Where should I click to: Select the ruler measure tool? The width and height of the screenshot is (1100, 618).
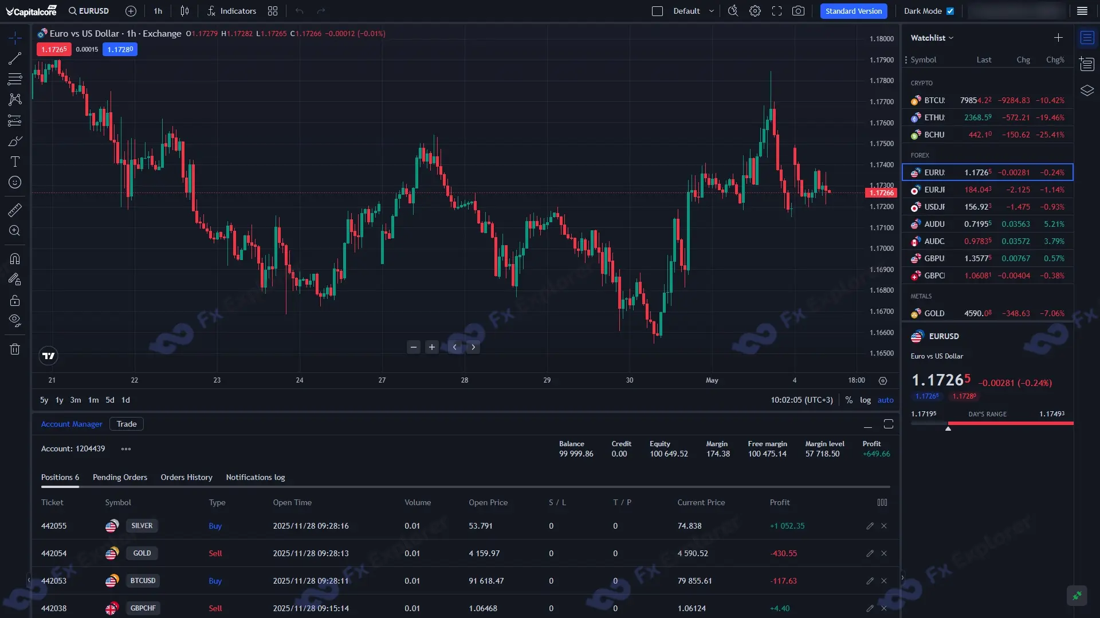[15, 210]
